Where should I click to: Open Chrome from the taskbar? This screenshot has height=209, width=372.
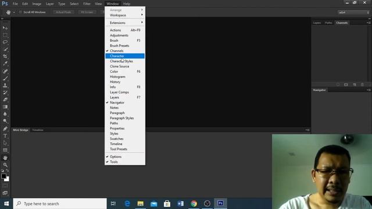point(194,204)
